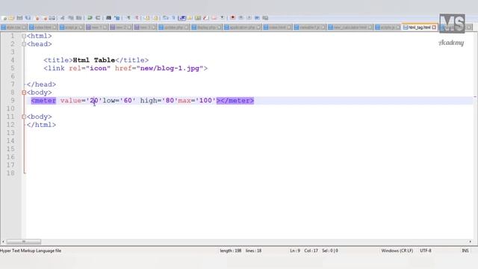Click the Zoom In toolbar icon
478x269 pixels.
[x=128, y=18]
